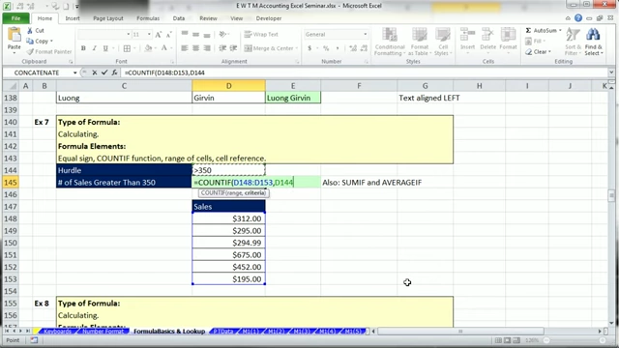This screenshot has width=619, height=348.
Task: Click the Fill Color bucket icon
Action: (x=148, y=48)
